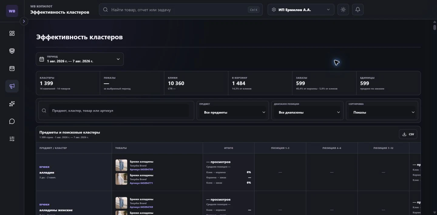Click the gear icon beside ИП Ермилов
437x215 pixels.
(x=274, y=10)
